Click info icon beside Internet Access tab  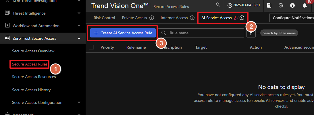[x=192, y=18]
